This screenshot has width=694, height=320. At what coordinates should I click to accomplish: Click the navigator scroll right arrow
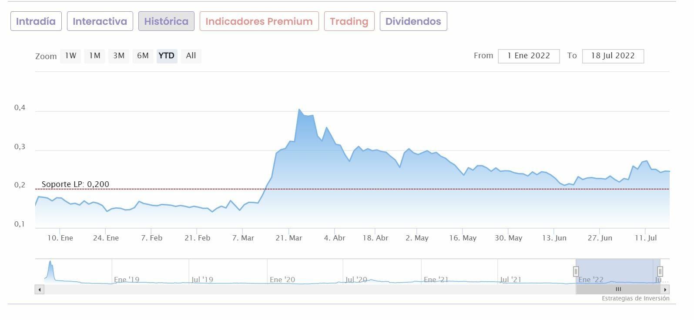tap(665, 290)
